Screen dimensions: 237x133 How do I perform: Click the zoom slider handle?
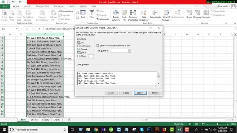coord(218,124)
